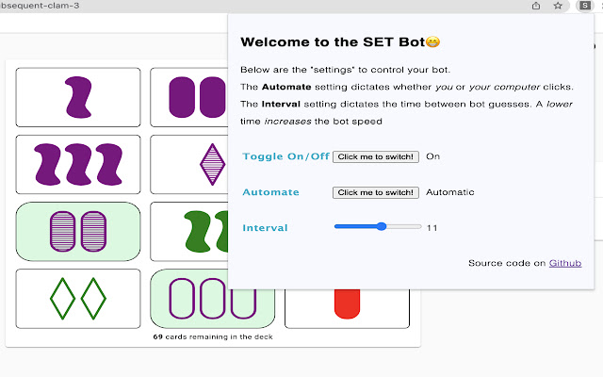Click the cards remaining in deck text
Viewport: 603px width, 377px height.
[x=213, y=336]
